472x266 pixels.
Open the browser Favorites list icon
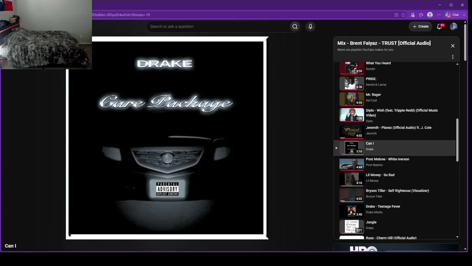(421, 15)
